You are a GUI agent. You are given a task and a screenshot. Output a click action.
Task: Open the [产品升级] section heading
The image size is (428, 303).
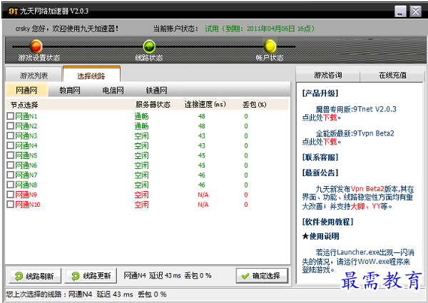point(320,93)
